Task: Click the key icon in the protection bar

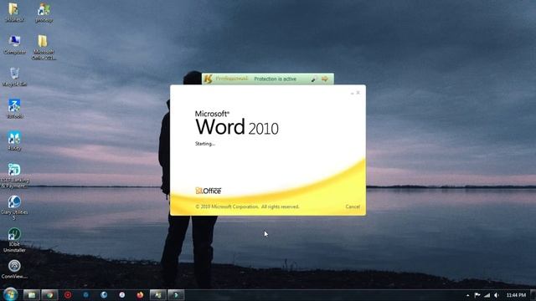Action: click(x=314, y=79)
